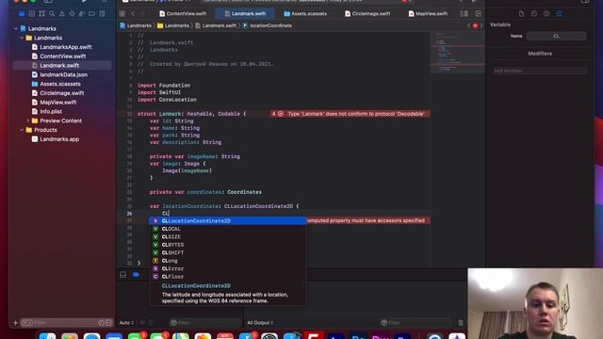The width and height of the screenshot is (603, 339).
Task: Switch to CircleImage.swift tab
Action: coord(367,13)
